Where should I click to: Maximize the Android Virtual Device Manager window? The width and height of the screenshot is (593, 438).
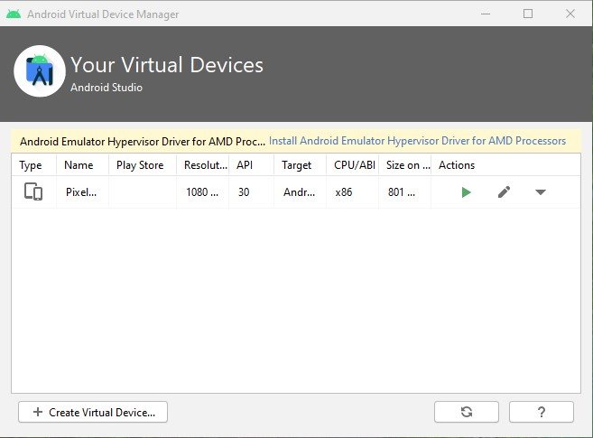tap(528, 14)
